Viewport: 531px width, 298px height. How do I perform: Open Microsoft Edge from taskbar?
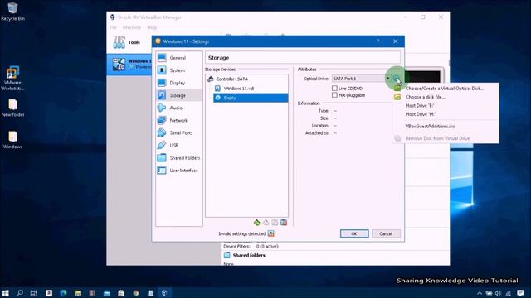pyautogui.click(x=63, y=293)
